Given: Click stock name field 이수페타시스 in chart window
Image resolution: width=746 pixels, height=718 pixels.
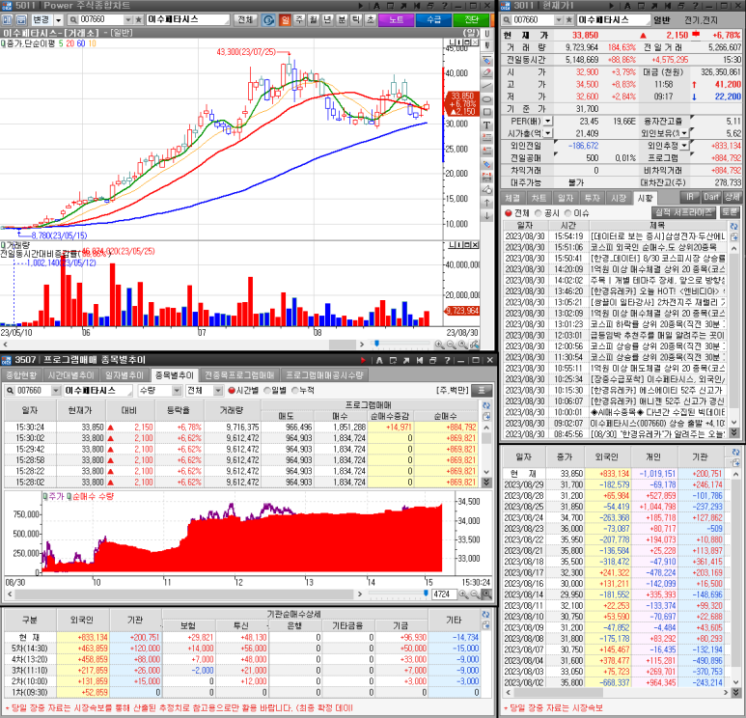Looking at the screenshot, I should [x=187, y=20].
